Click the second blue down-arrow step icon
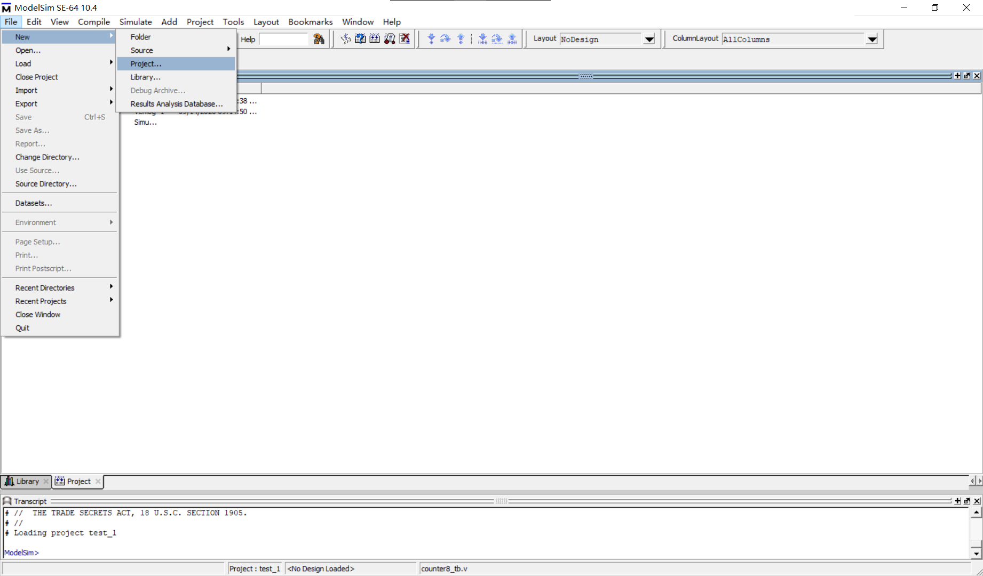Viewport: 983px width, 576px height. click(482, 39)
